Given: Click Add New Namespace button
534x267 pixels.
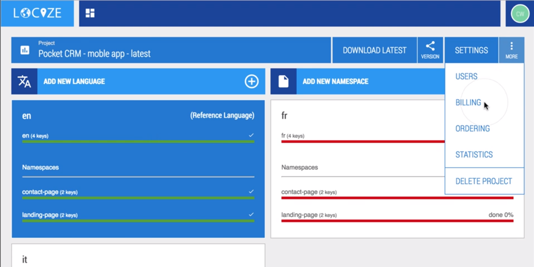Looking at the screenshot, I should pyautogui.click(x=336, y=81).
